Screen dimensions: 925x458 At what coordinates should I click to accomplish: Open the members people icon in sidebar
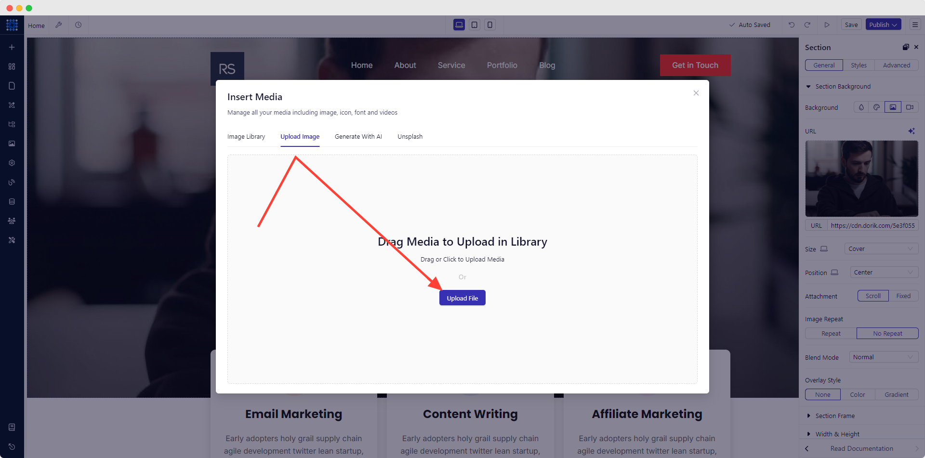(12, 221)
